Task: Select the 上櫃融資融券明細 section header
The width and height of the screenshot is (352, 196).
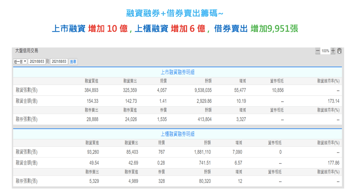Action: pyautogui.click(x=177, y=134)
